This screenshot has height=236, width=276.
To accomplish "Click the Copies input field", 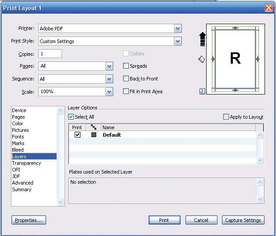I will (x=50, y=54).
